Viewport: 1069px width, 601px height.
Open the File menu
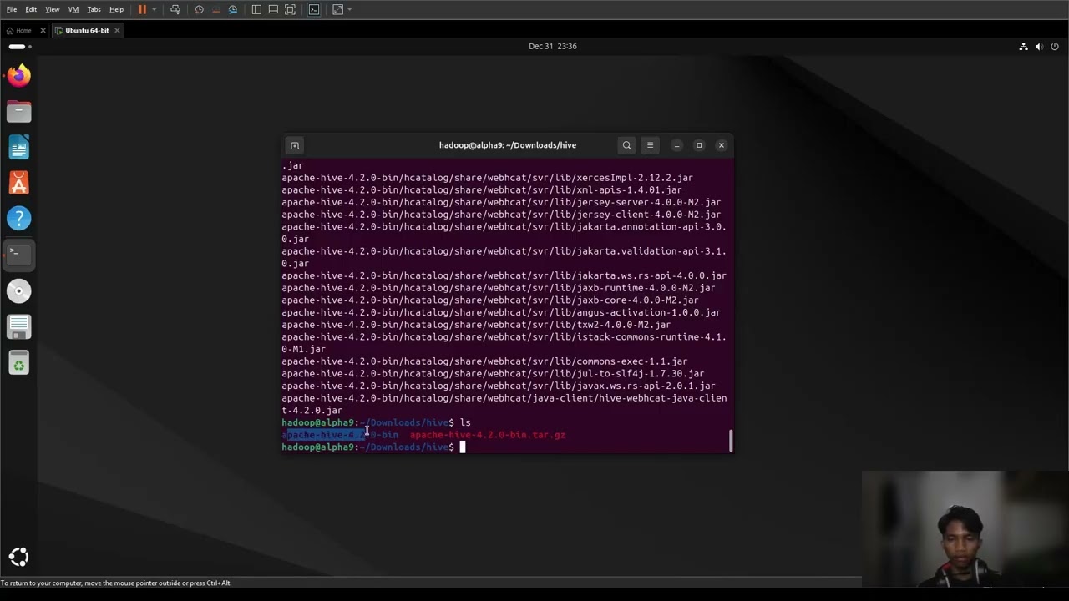12,9
